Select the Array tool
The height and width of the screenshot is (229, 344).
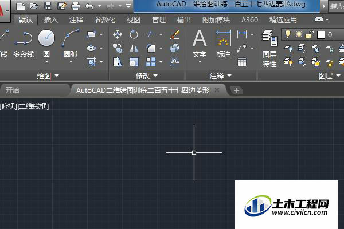pyautogui.click(x=151, y=62)
